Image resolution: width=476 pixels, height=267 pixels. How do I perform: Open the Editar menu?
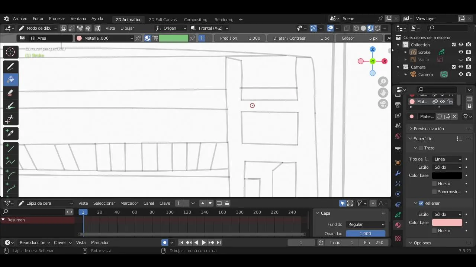click(x=38, y=19)
